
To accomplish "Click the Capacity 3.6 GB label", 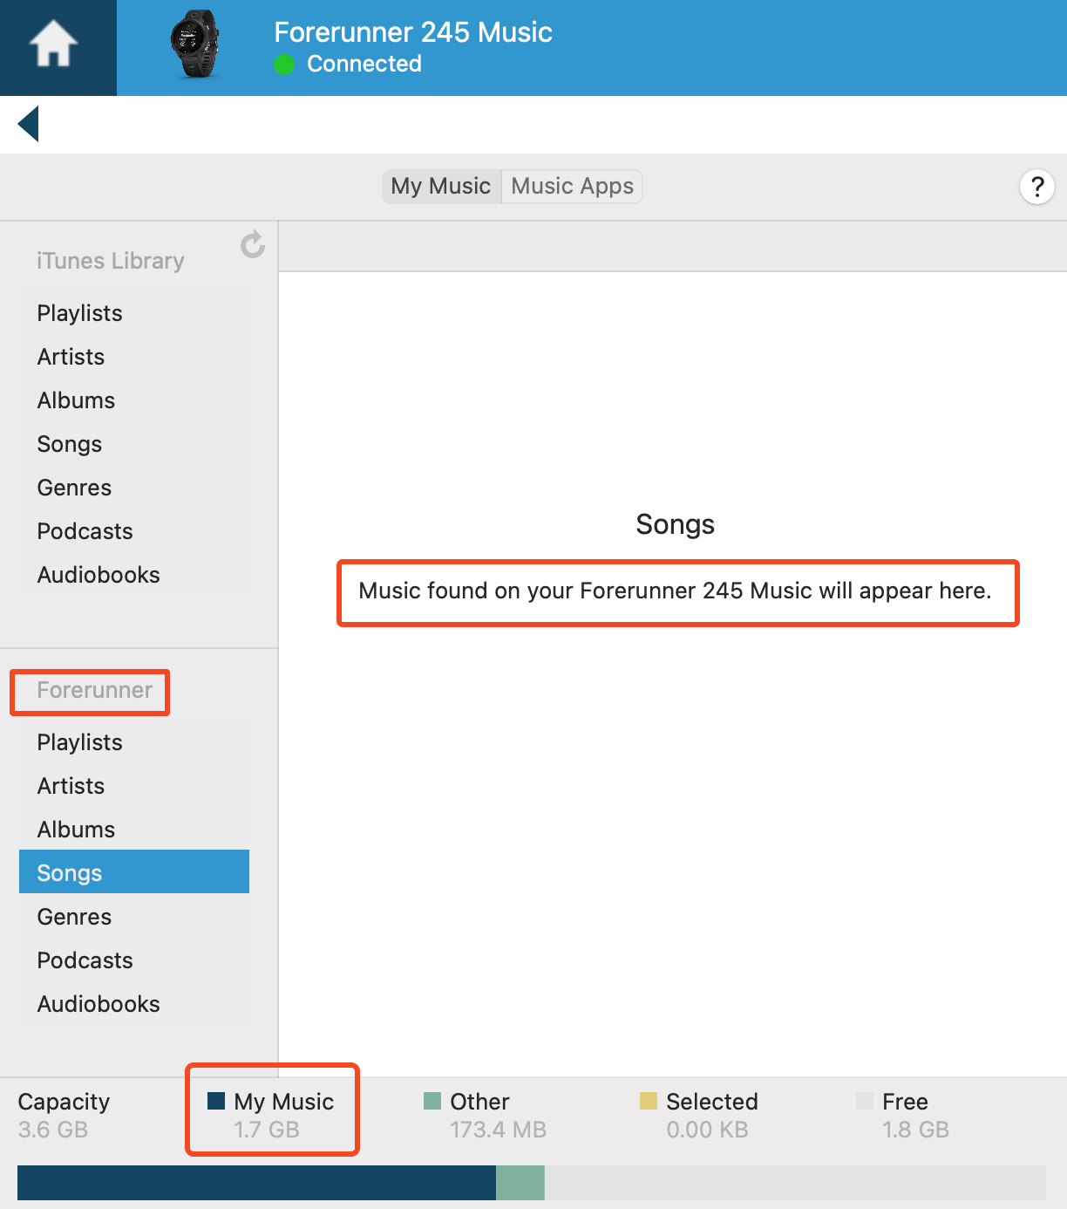I will [64, 1116].
